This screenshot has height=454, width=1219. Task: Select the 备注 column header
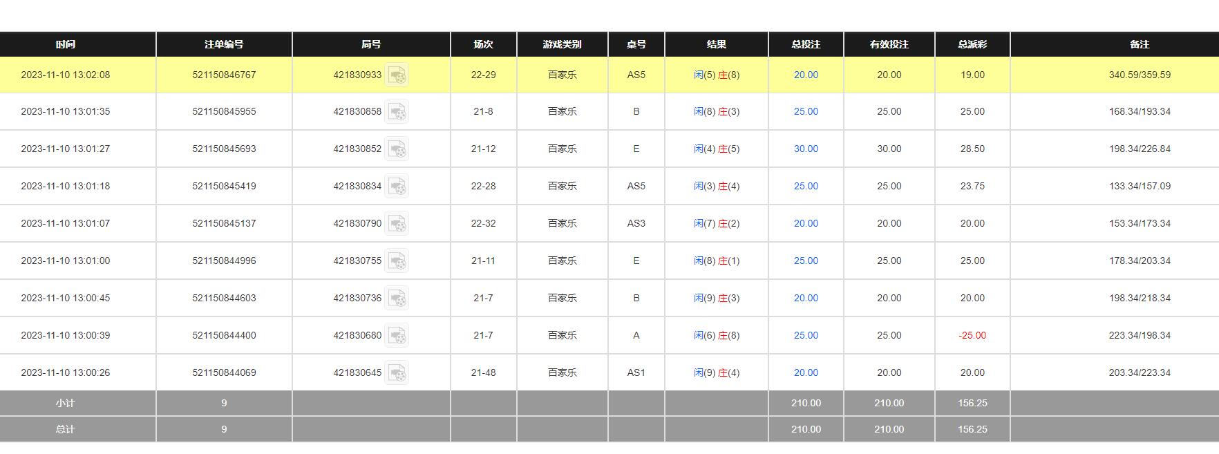tap(1140, 44)
